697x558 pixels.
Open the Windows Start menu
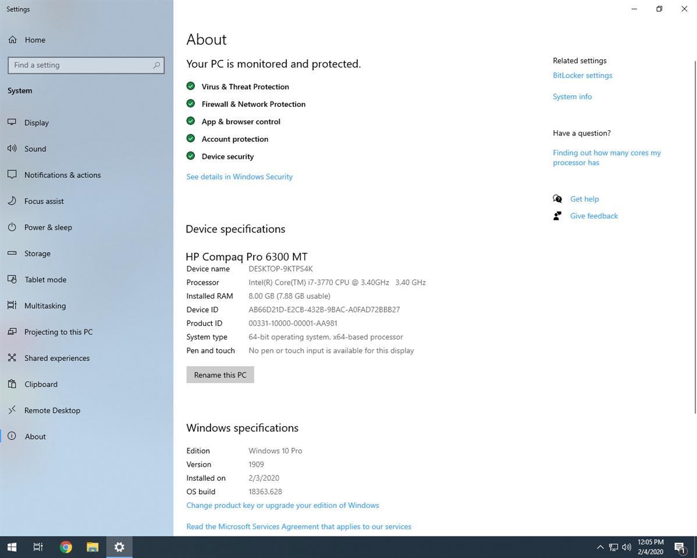click(12, 547)
